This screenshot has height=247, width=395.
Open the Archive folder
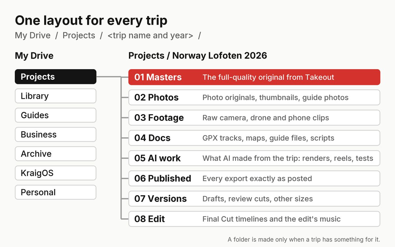point(56,154)
